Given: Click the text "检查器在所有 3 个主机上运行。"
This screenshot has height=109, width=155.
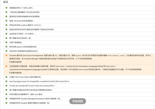Looking at the screenshot, I should point(21,8).
